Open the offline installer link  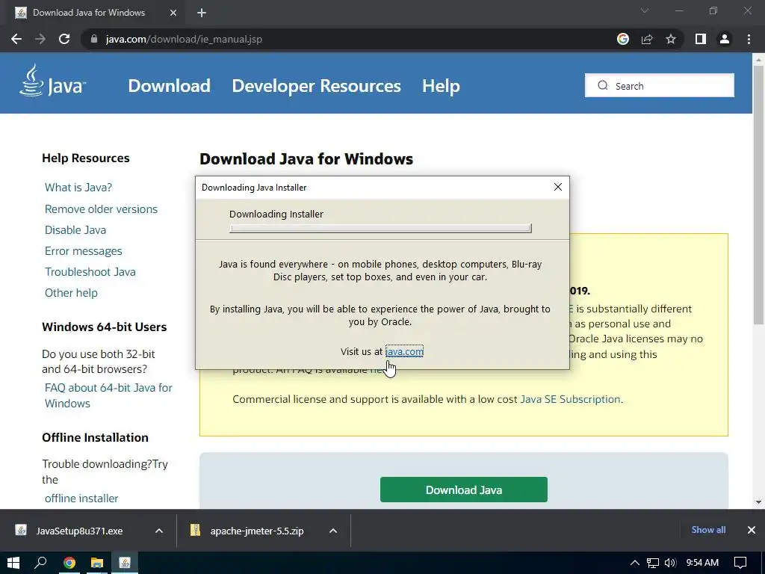[81, 499]
